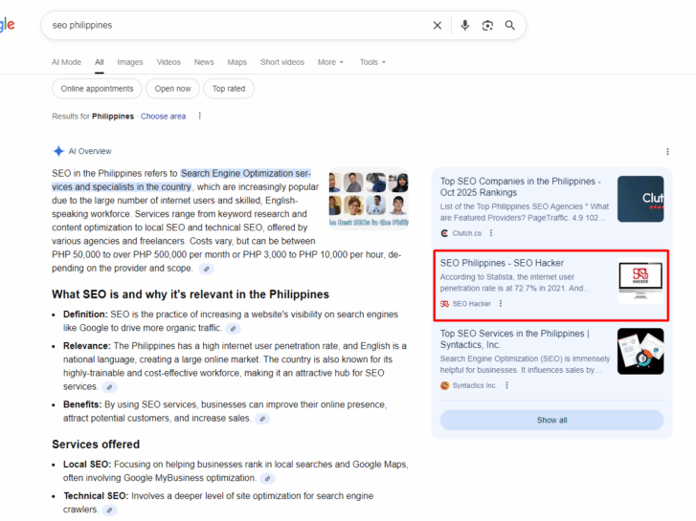Click the Clutch.co favicon
The image size is (696, 521).
tap(444, 233)
